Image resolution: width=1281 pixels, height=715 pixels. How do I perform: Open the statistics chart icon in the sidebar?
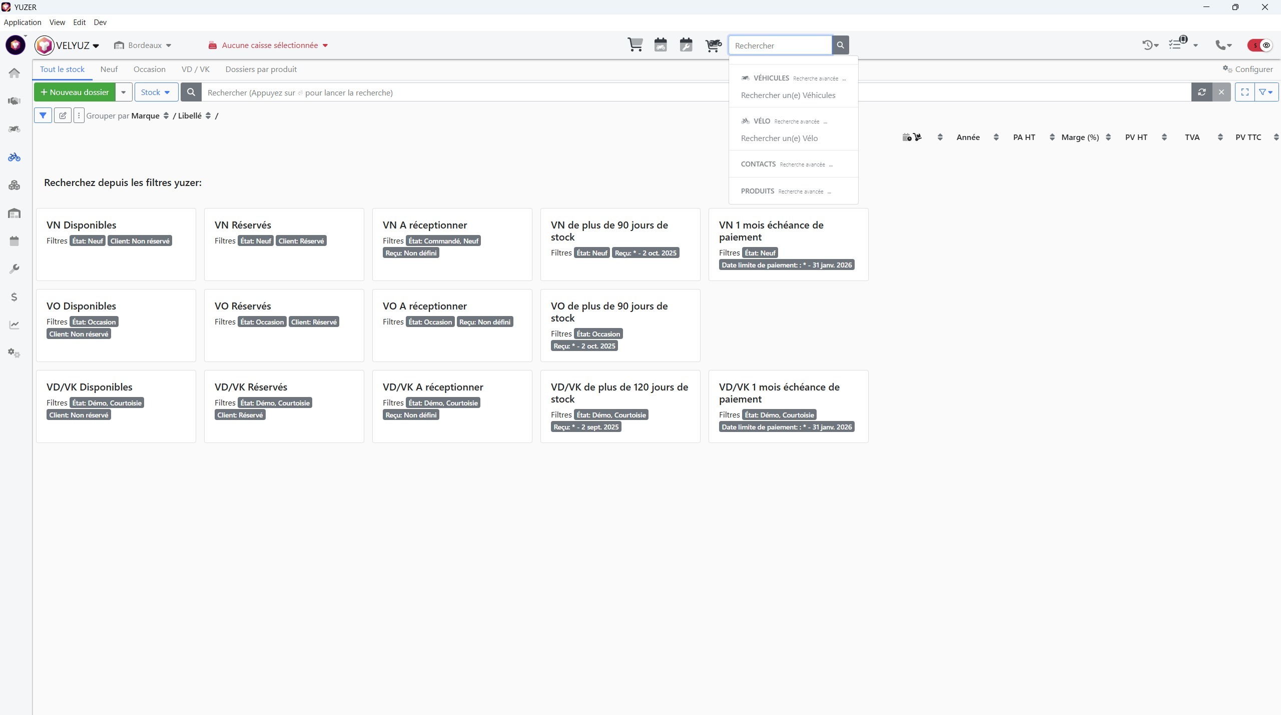pyautogui.click(x=14, y=325)
